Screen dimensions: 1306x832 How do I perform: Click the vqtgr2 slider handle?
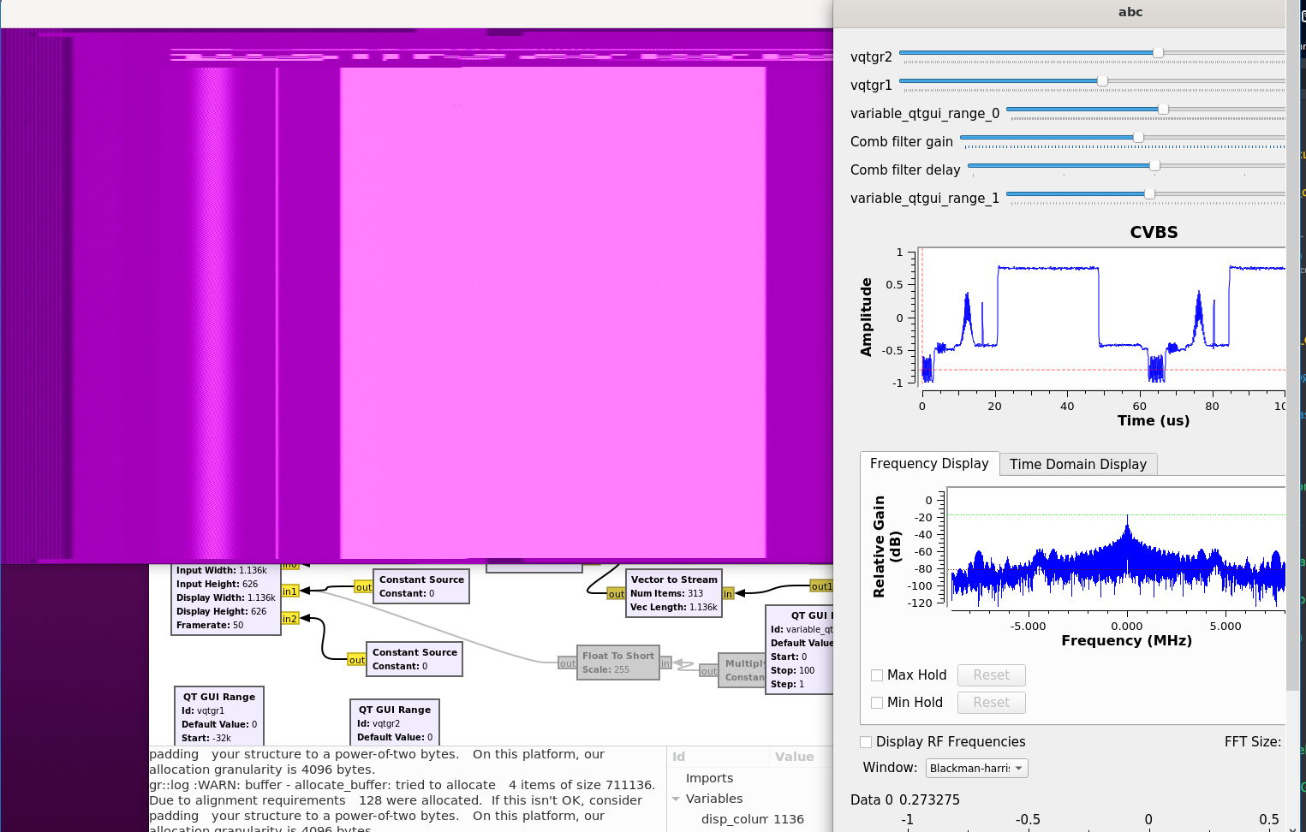click(x=1158, y=53)
